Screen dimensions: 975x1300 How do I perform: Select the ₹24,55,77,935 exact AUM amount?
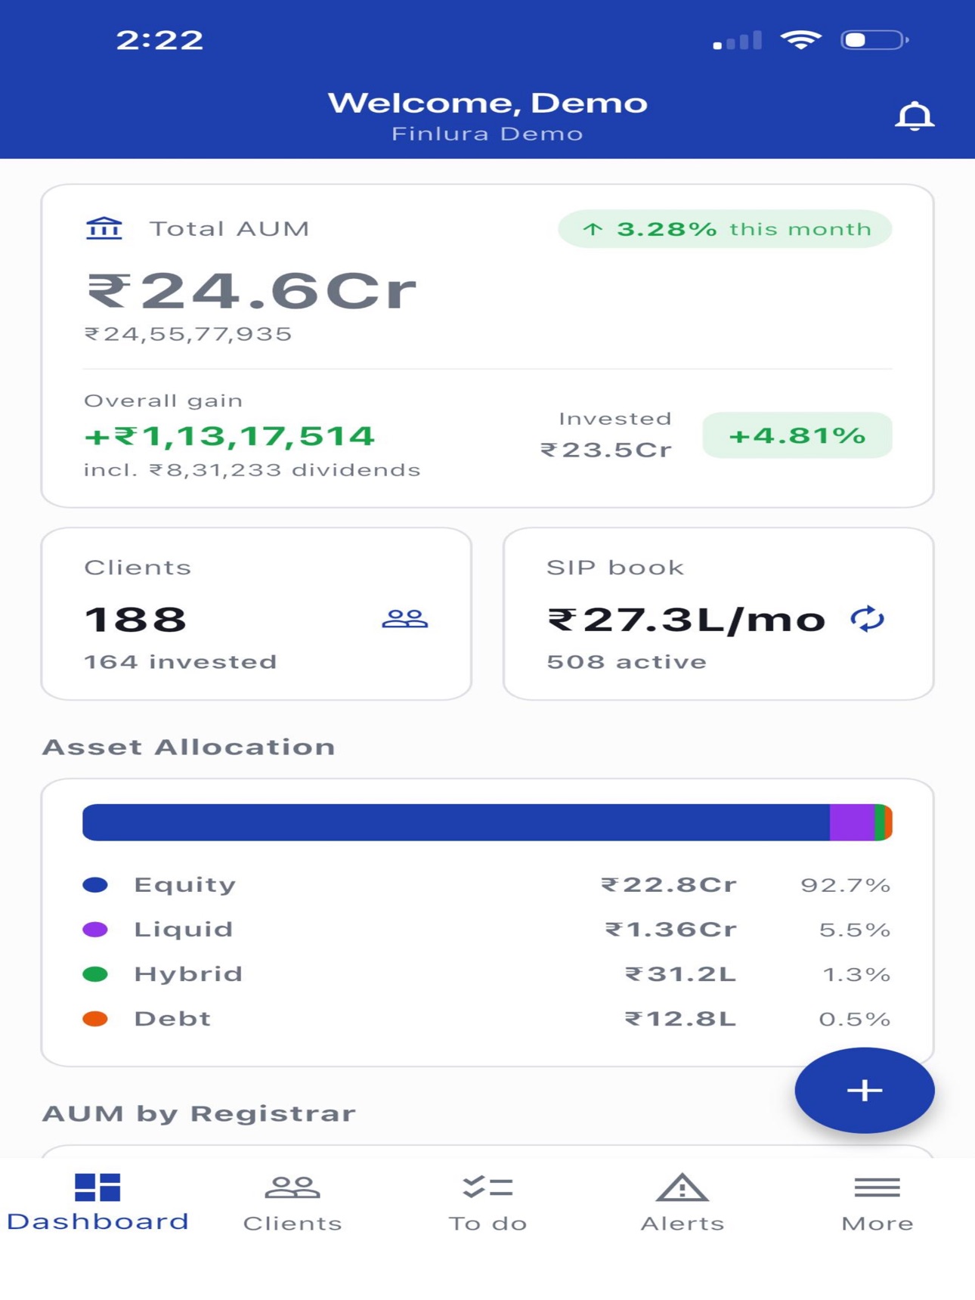click(188, 334)
